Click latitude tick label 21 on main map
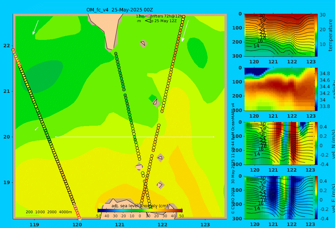 click(x=7, y=91)
